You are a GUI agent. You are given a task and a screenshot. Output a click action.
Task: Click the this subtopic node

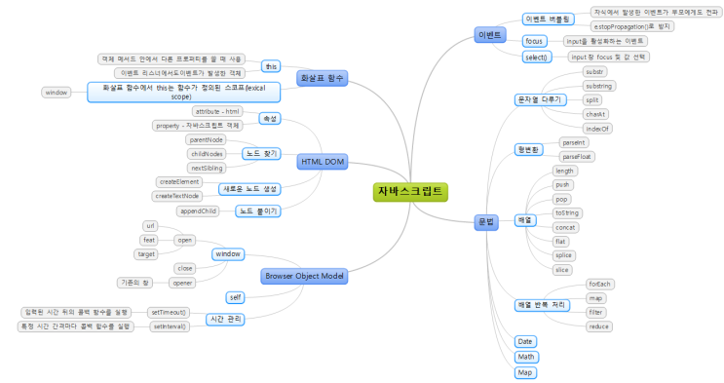(x=271, y=66)
